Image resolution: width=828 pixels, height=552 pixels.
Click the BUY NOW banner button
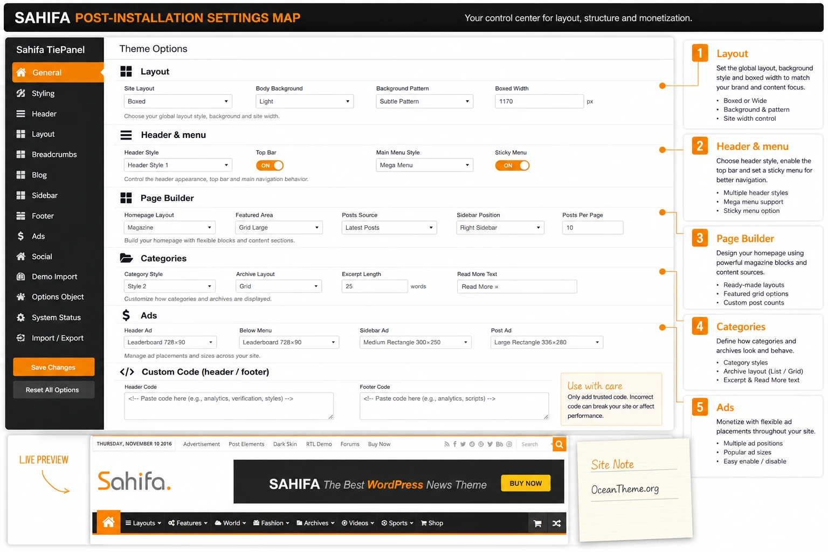click(x=526, y=483)
